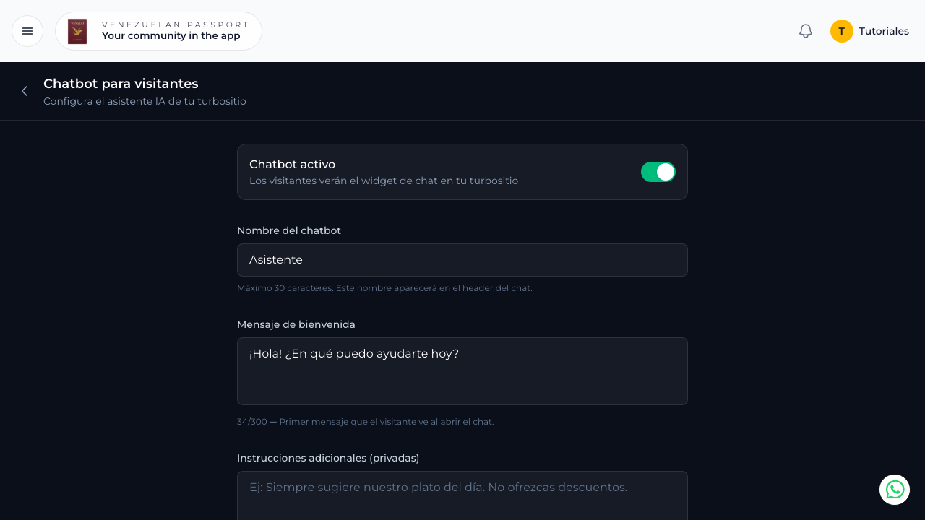Open the notifications bell

point(806,31)
